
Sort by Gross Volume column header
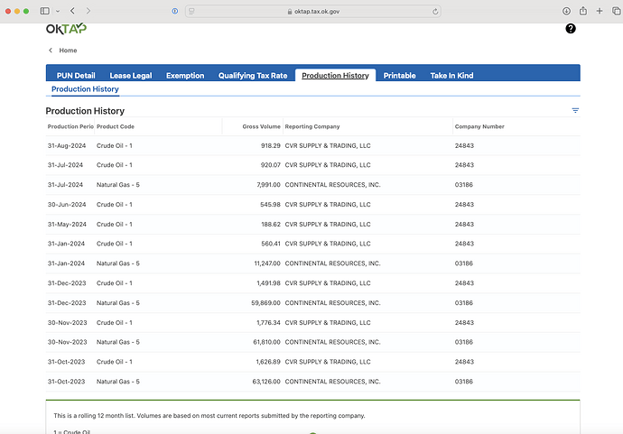pyautogui.click(x=261, y=127)
